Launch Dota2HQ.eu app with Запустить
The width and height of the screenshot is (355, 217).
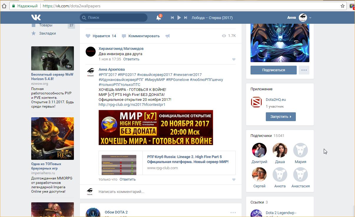pos(281,116)
